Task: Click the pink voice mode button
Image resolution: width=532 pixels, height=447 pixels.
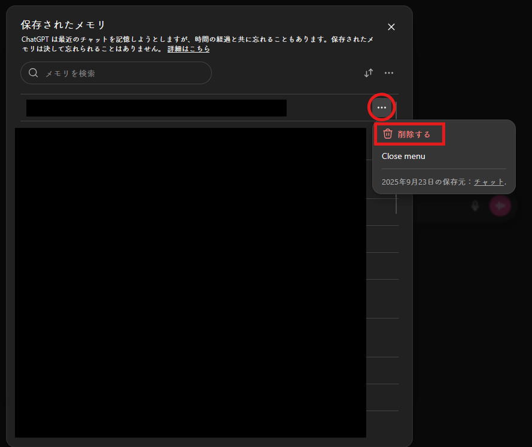Action: [x=500, y=206]
